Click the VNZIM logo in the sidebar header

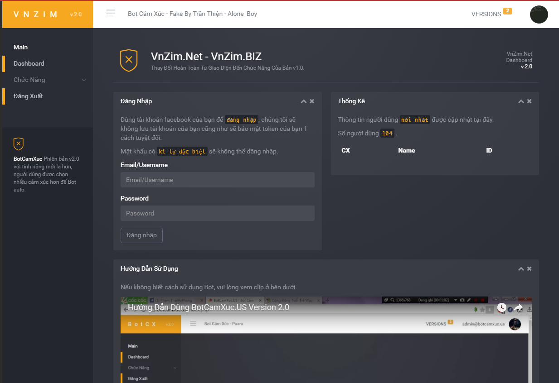(36, 14)
